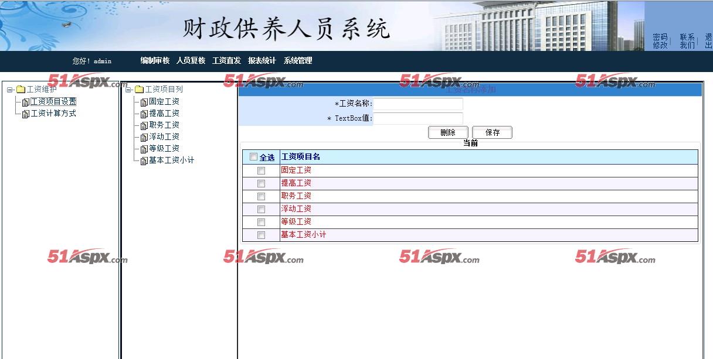Check the 浮动工资 table row checkbox
Screen dimensions: 713x359
(x=262, y=210)
